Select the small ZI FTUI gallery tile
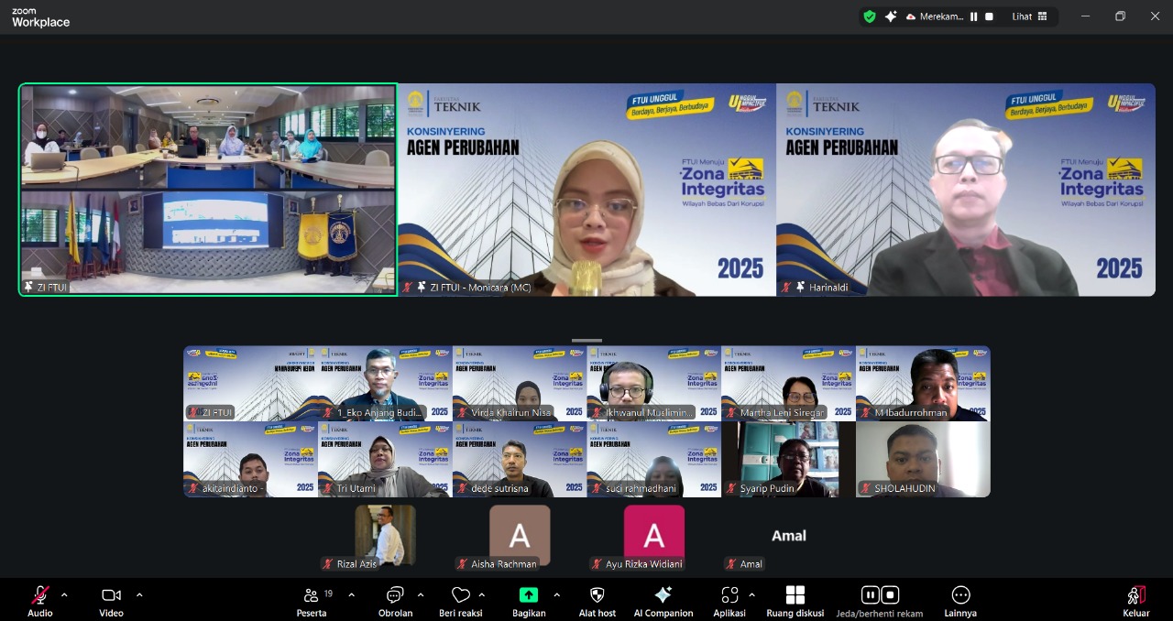The height and width of the screenshot is (621, 1173). point(250,383)
